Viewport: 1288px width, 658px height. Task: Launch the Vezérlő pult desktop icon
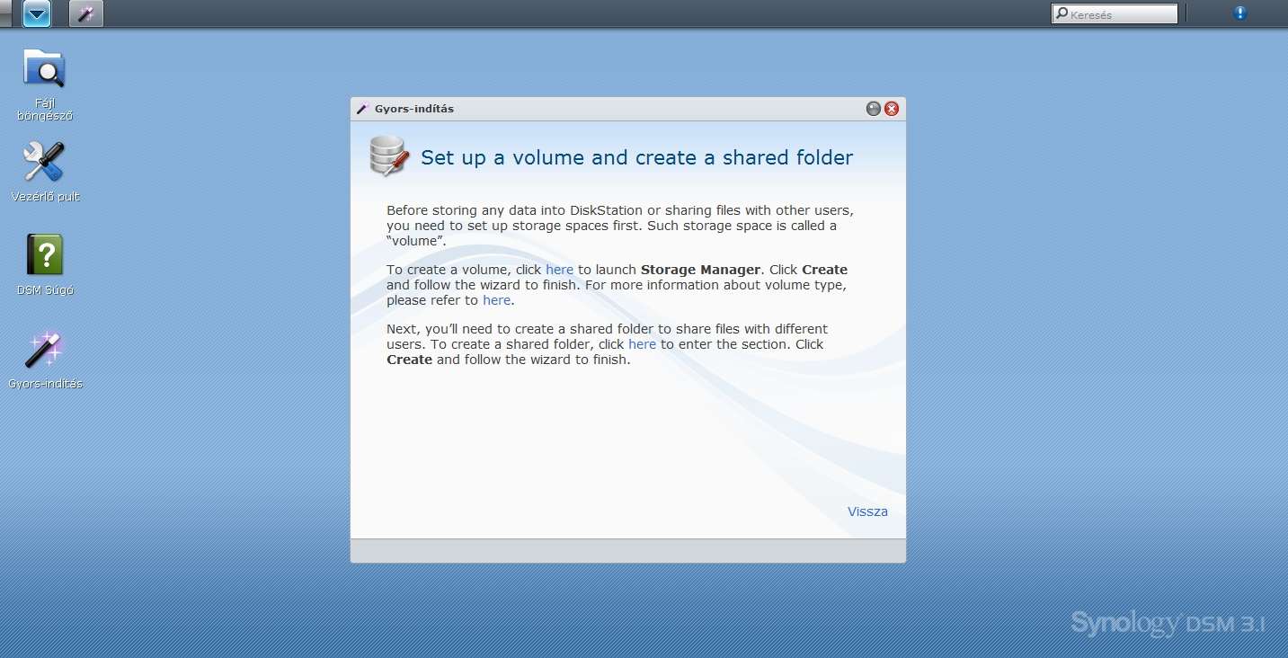[x=44, y=163]
